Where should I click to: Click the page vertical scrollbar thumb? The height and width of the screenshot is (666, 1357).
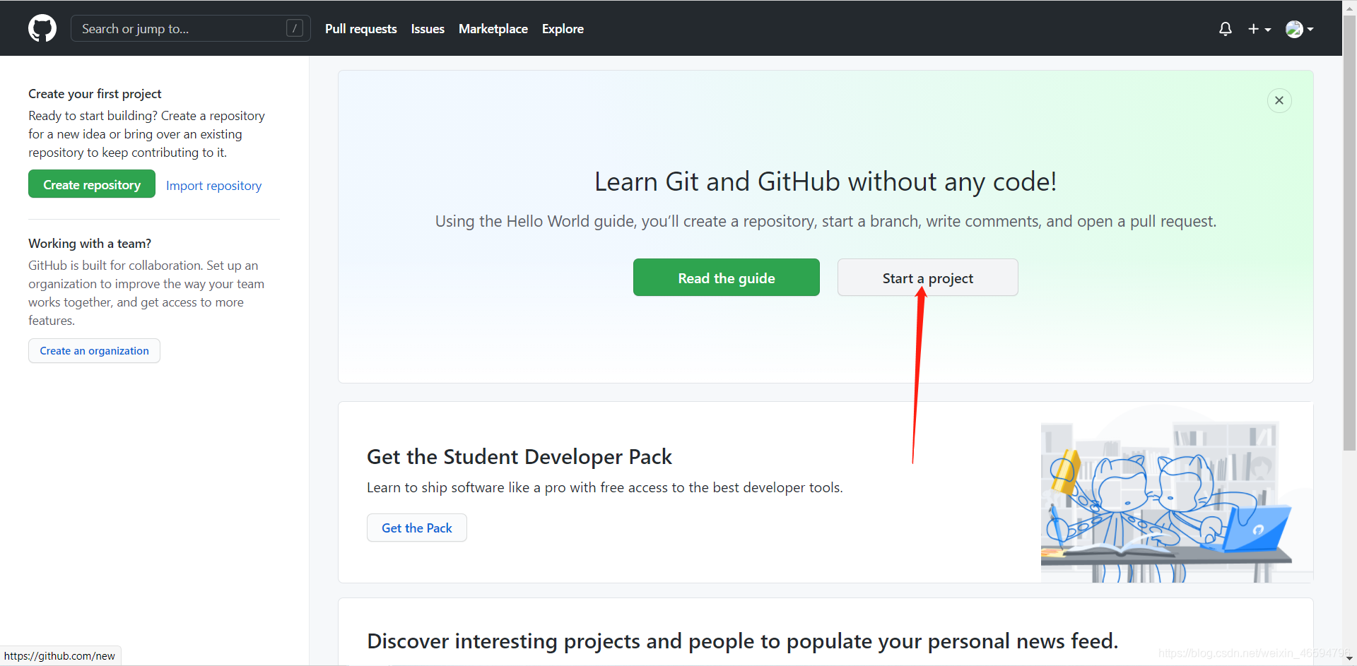point(1349,233)
